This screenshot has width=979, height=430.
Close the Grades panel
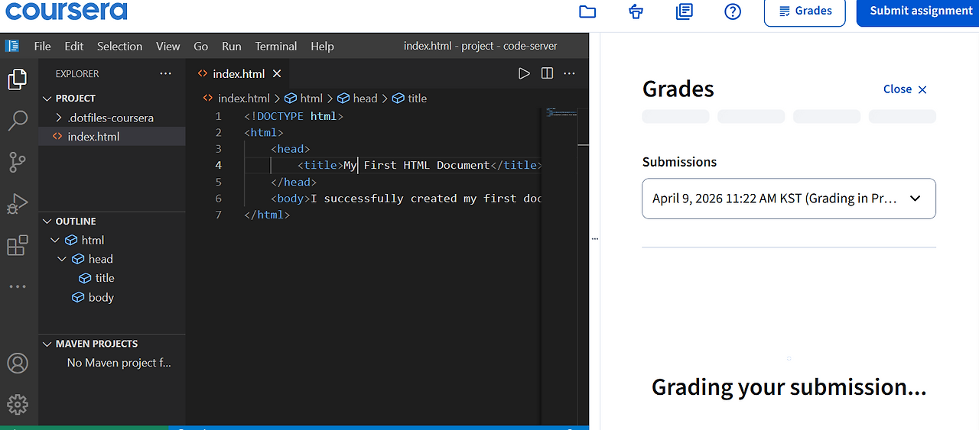tap(905, 89)
